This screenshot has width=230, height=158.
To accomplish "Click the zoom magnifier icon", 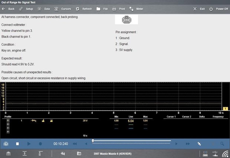I will tap(222, 144).
